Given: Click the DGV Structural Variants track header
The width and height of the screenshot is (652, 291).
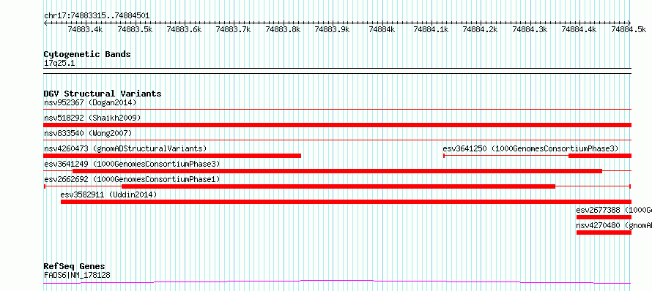Looking at the screenshot, I should coord(103,94).
